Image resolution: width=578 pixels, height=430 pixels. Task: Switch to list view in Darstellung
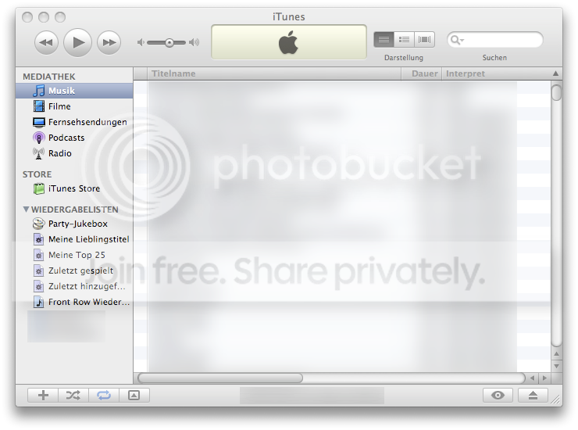tap(384, 40)
